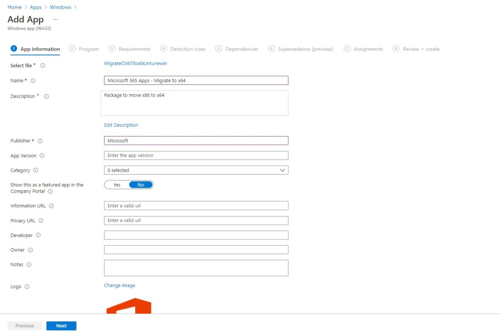The image size is (500, 336).
Task: Click info icon beside Information URL
Action: (x=51, y=206)
